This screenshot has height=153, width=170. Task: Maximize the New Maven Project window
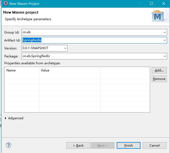[x=151, y=4]
